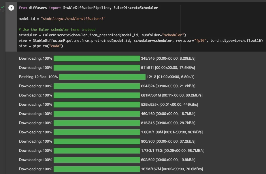Image resolution: width=266 pixels, height=174 pixels.
Task: Click the subfolder="scheduler" argument
Action: tap(163, 35)
